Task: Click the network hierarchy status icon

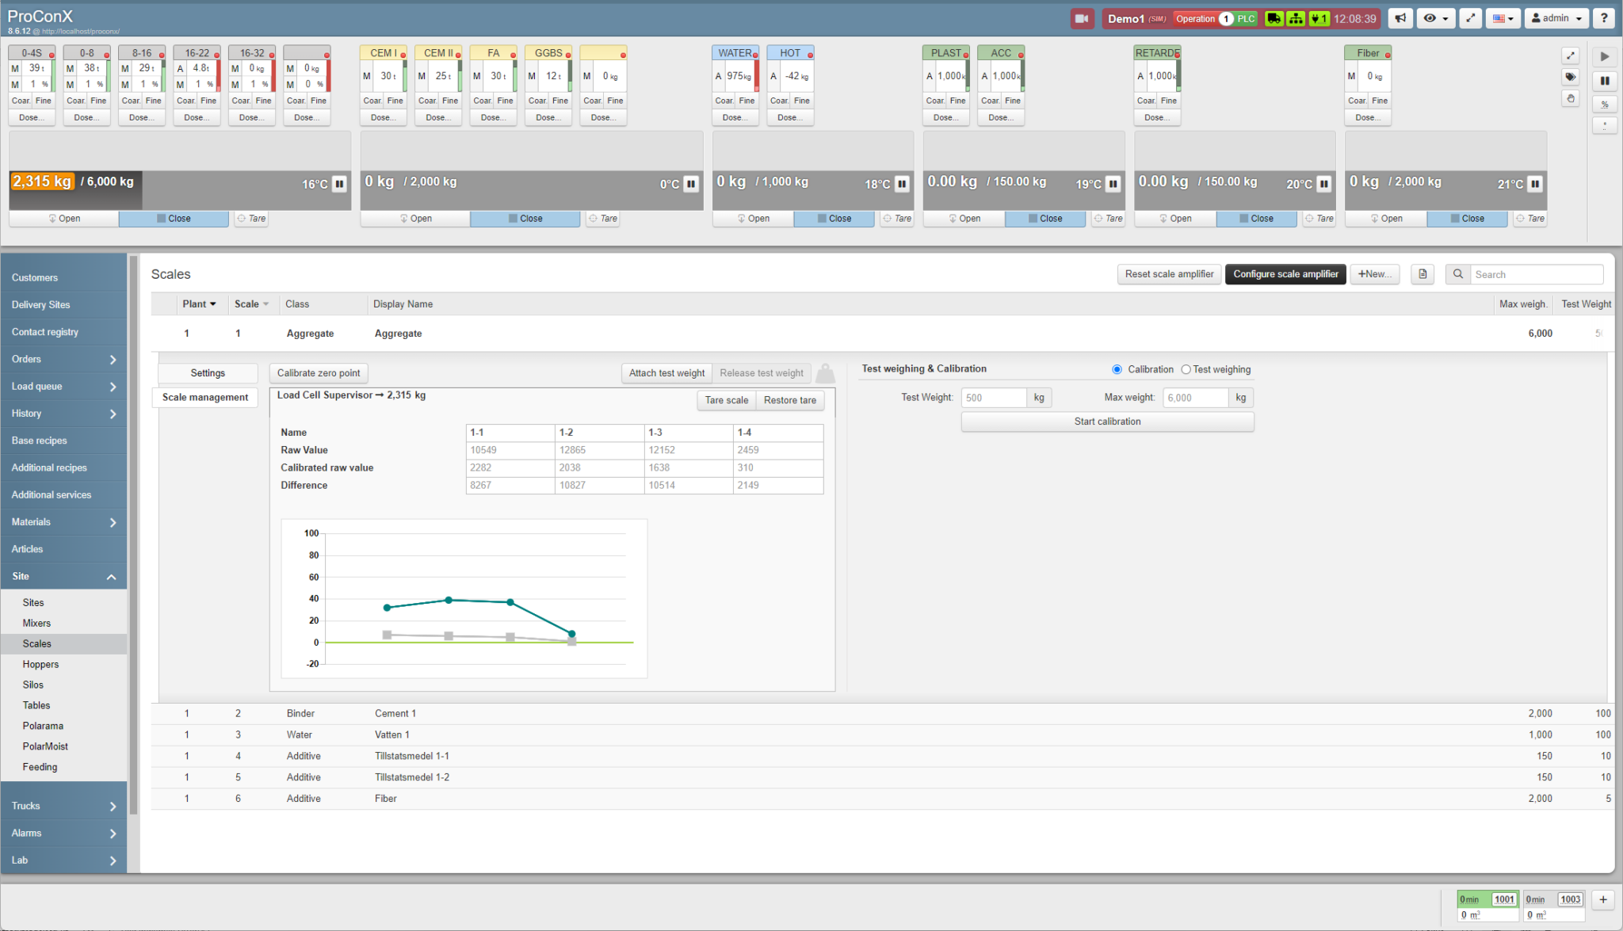Action: [1296, 18]
